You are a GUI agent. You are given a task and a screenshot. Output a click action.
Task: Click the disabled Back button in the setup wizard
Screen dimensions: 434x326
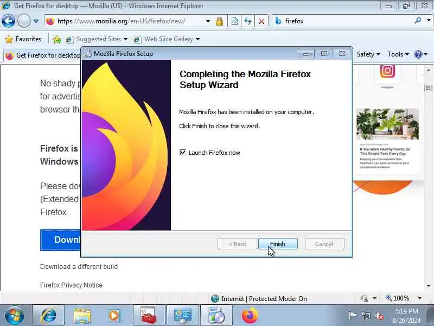click(x=237, y=244)
